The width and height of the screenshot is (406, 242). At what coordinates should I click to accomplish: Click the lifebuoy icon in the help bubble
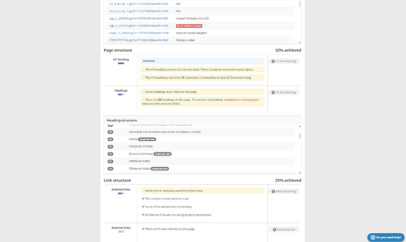pyautogui.click(x=372, y=237)
